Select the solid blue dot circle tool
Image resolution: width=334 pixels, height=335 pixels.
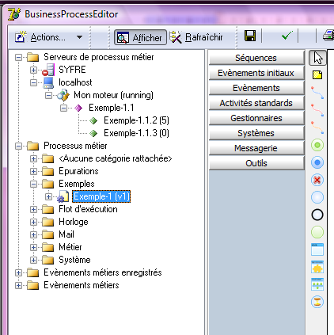click(317, 162)
